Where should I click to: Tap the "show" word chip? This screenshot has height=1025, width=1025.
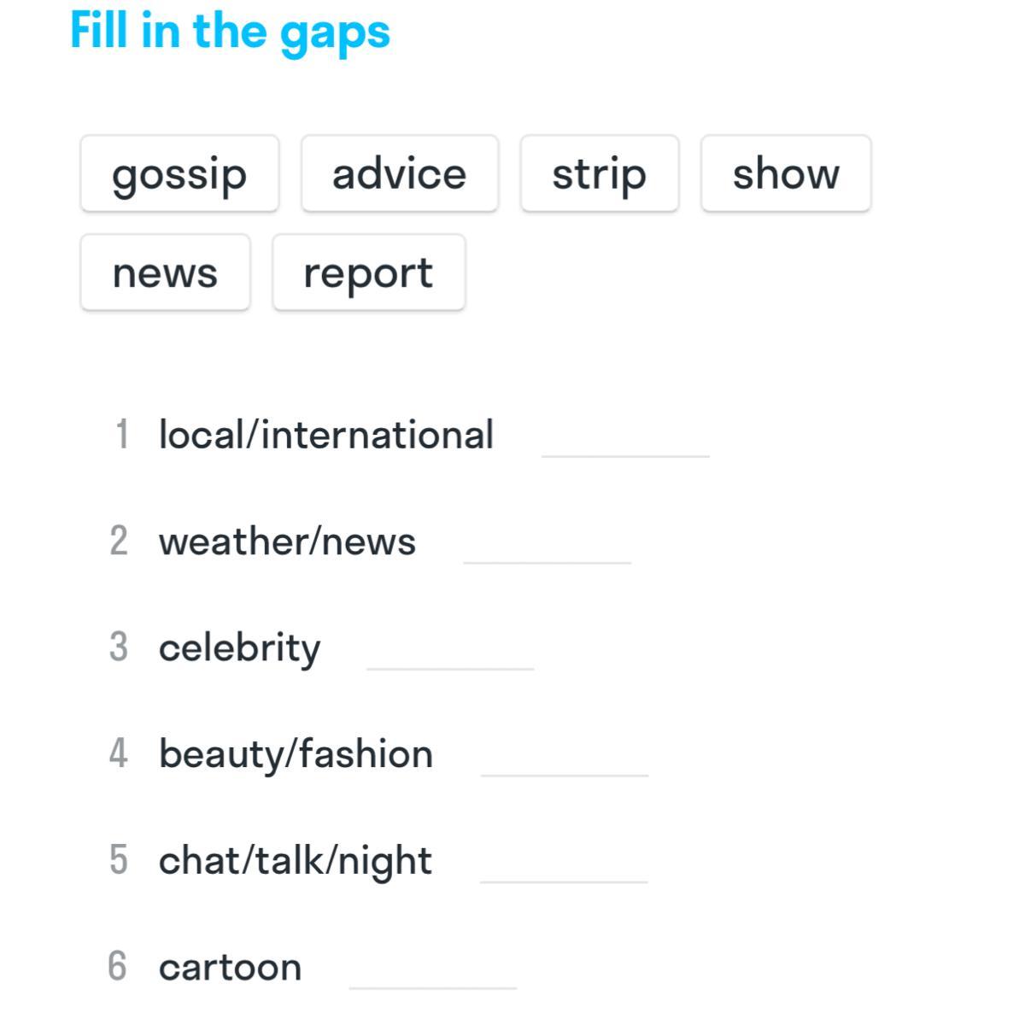coord(786,173)
